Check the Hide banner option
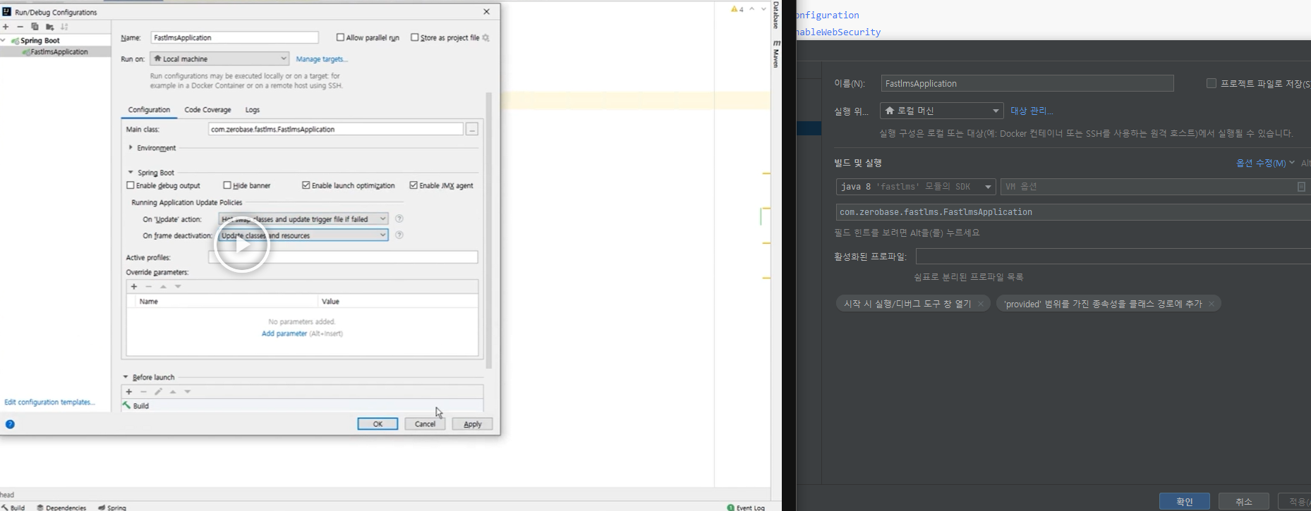Viewport: 1311px width, 511px height. [x=227, y=185]
